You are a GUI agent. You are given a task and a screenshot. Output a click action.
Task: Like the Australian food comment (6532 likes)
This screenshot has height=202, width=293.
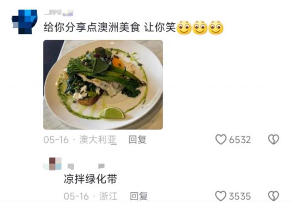pyautogui.click(x=221, y=139)
